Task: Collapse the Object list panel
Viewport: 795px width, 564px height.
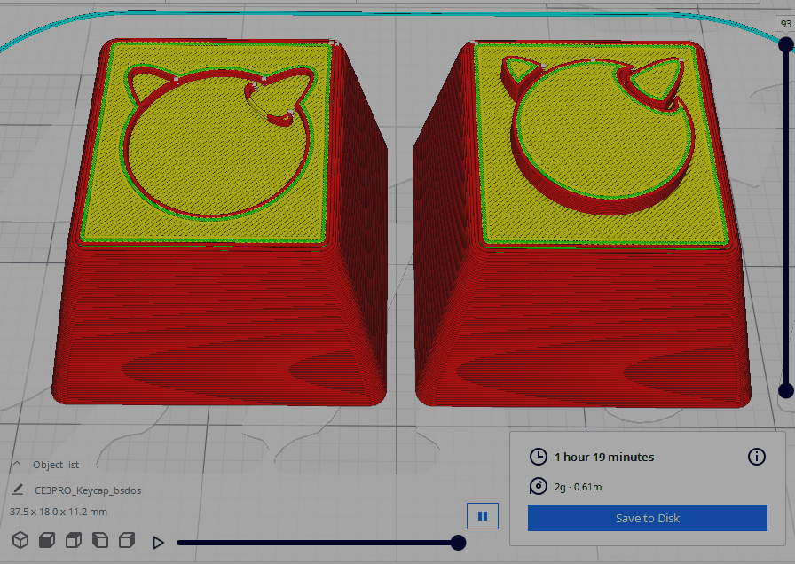Action: coord(17,464)
